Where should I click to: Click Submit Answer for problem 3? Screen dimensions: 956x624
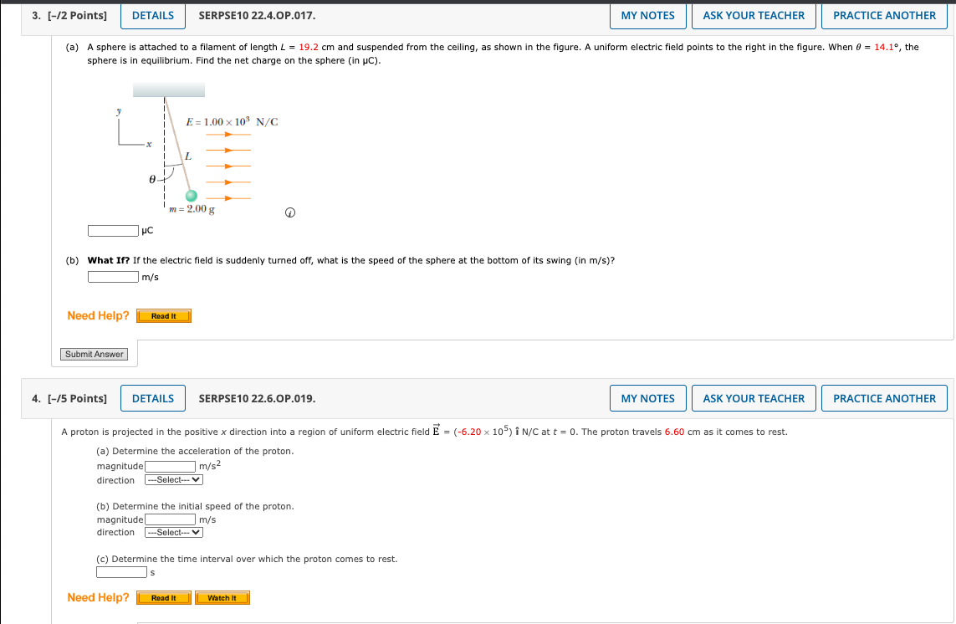point(94,354)
